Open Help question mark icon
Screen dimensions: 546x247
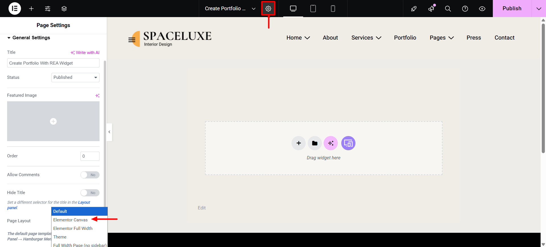point(465,9)
